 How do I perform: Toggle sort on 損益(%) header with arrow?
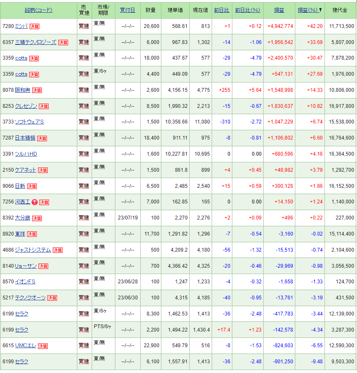[309, 10]
